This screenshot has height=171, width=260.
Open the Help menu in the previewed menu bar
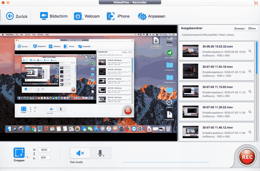point(47,35)
